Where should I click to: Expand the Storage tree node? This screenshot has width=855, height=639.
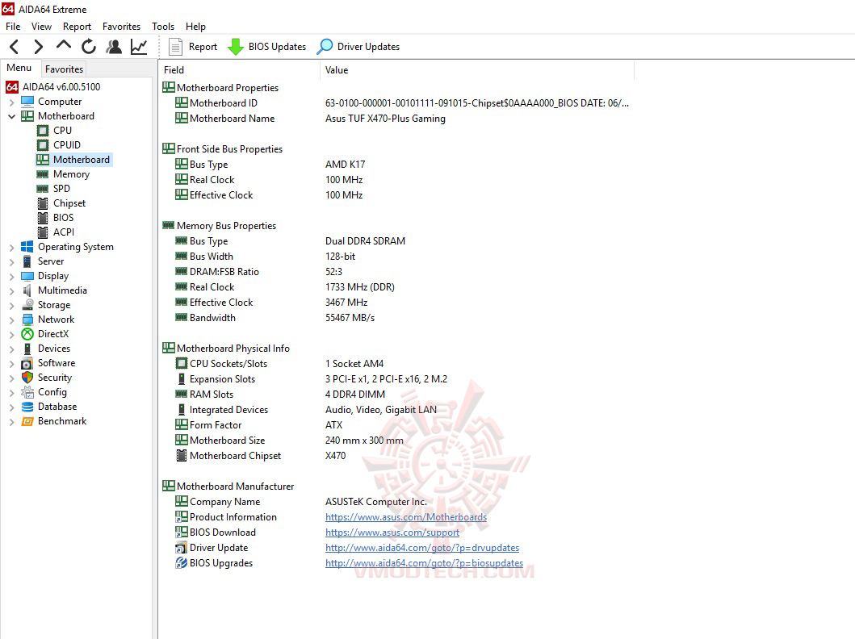(11, 305)
